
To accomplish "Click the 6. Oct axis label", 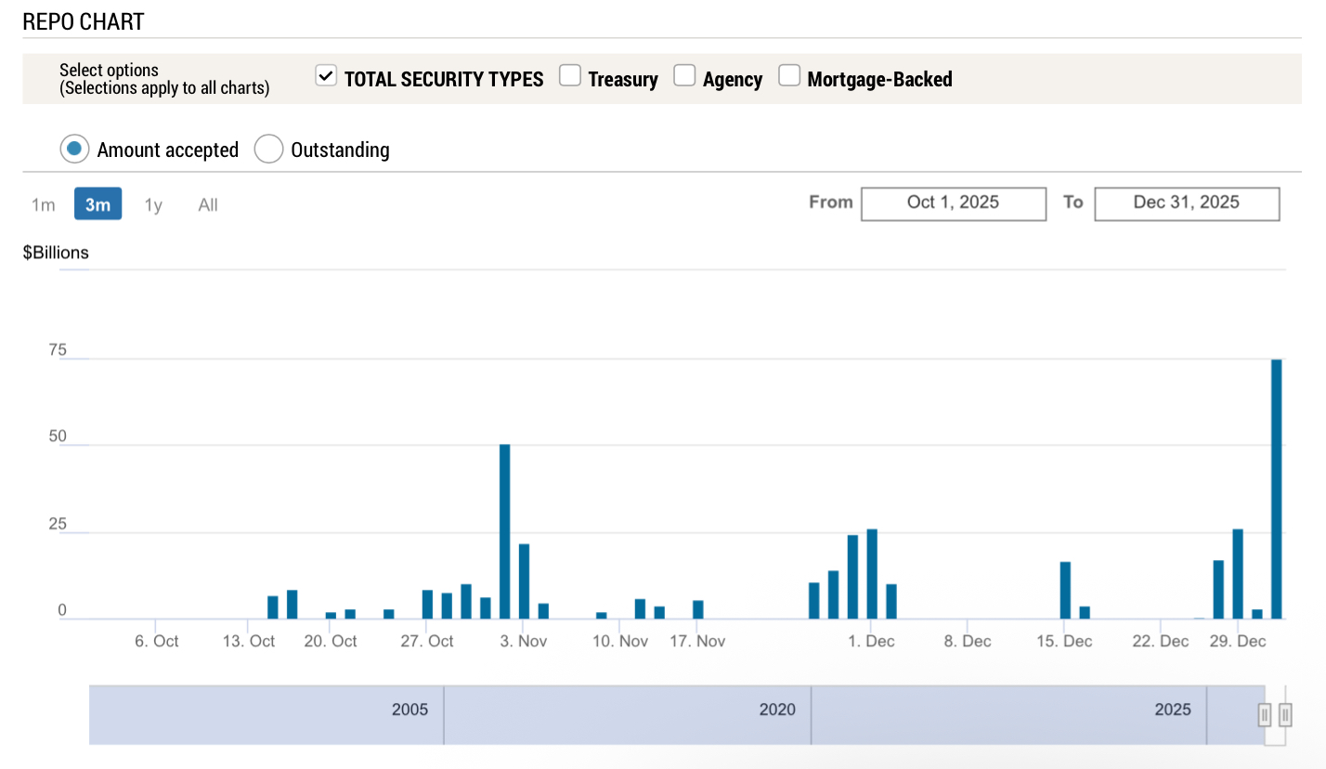I will (156, 642).
